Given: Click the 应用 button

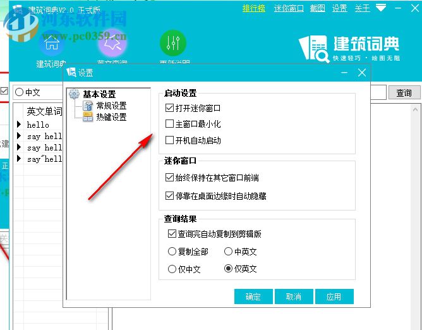Looking at the screenshot, I should [334, 296].
